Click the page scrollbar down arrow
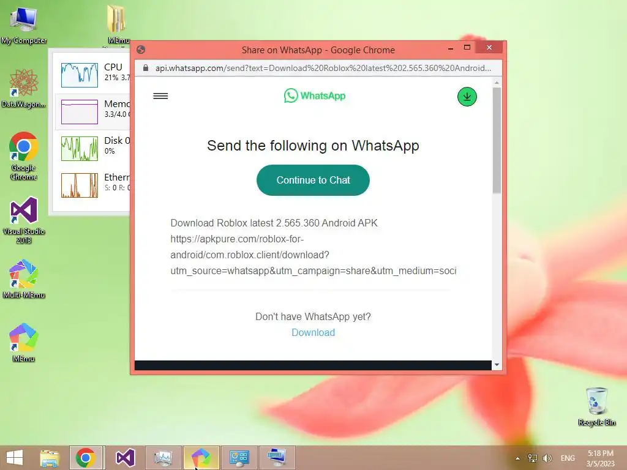Screen dimensions: 627x470 click(497, 365)
